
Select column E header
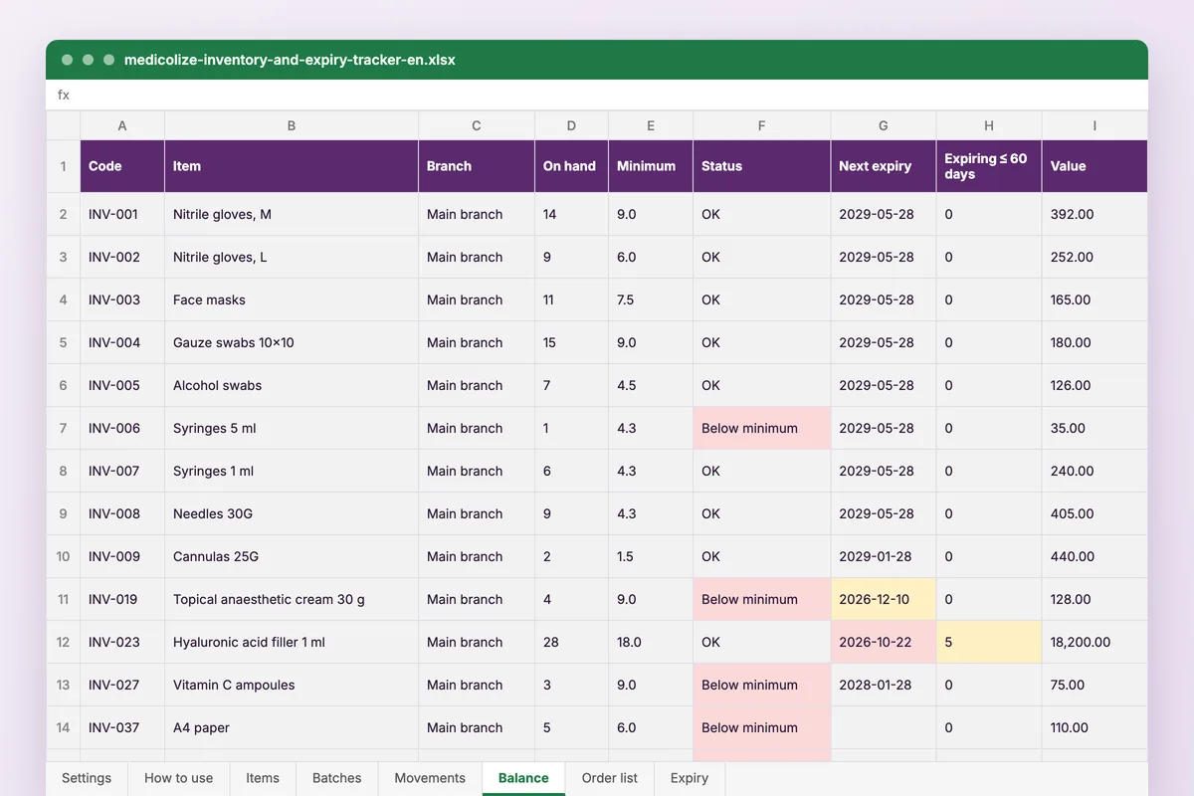coord(651,125)
